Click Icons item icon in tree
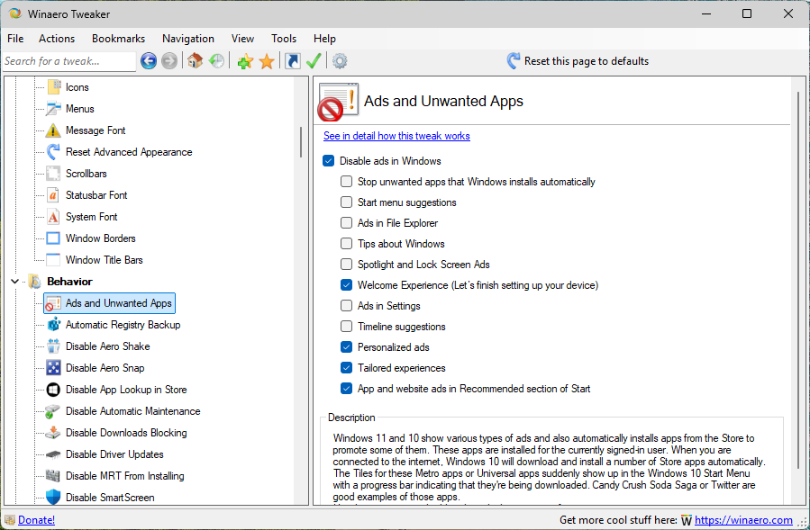Viewport: 810px width, 530px height. click(54, 87)
